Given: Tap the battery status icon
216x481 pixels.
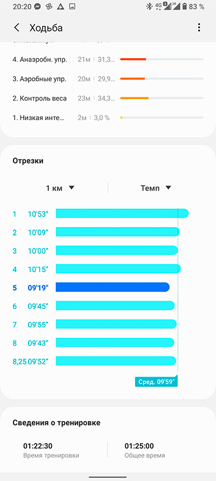Looking at the screenshot, I should (x=184, y=6).
